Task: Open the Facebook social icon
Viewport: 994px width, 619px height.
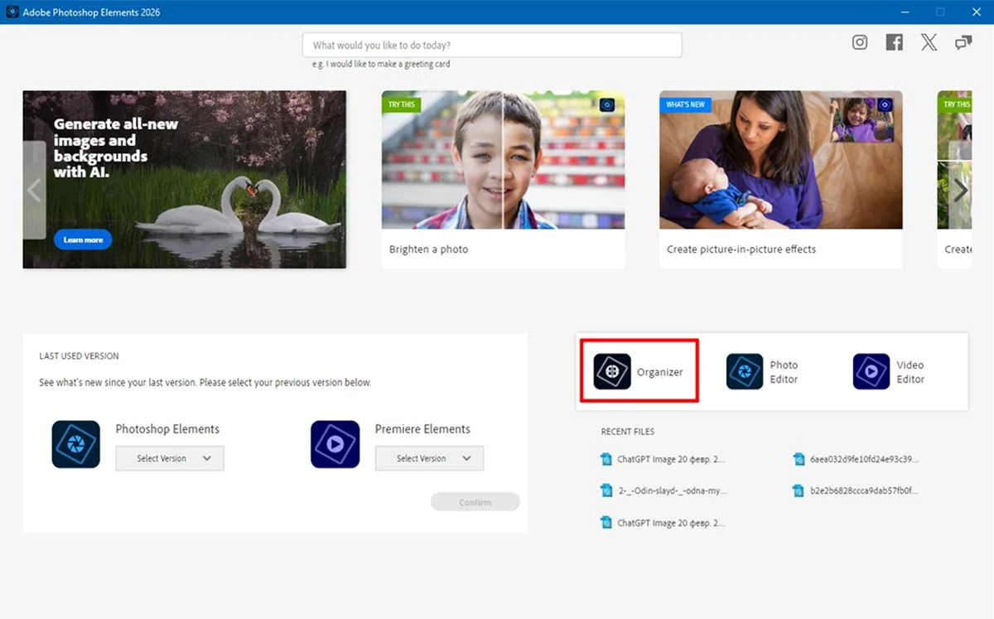Action: [894, 42]
